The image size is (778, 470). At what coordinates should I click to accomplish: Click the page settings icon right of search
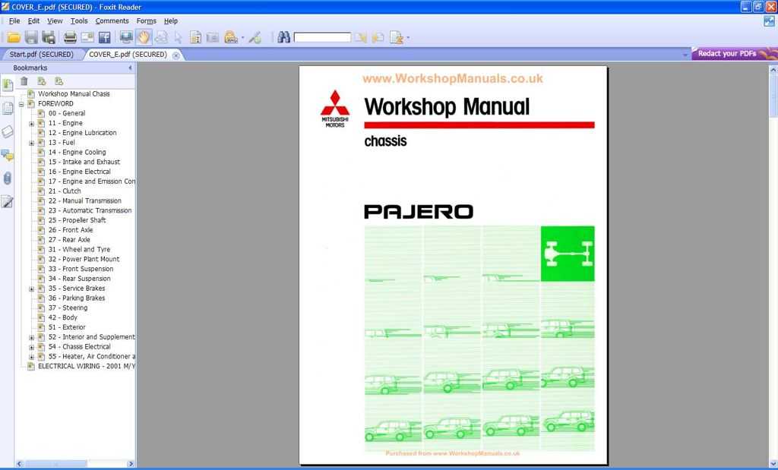pyautogui.click(x=397, y=37)
